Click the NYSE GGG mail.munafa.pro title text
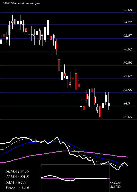Screen dimensions: 137x192 pyautogui.click(x=21, y=3)
